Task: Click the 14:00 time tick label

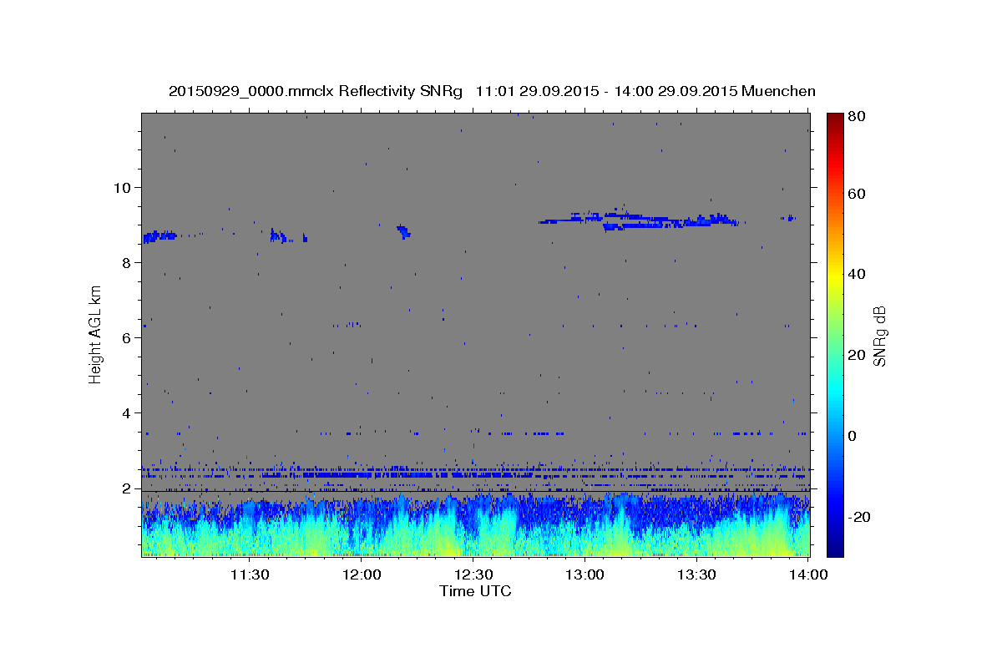Action: click(808, 574)
